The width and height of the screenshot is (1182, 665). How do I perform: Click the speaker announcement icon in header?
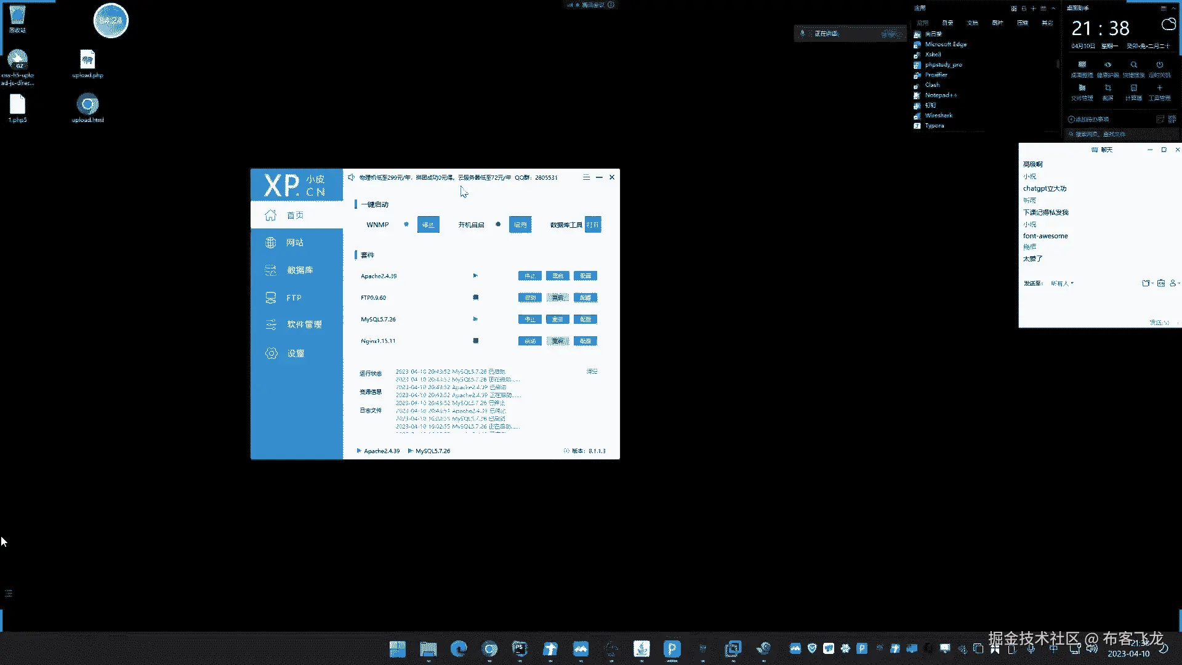351,177
